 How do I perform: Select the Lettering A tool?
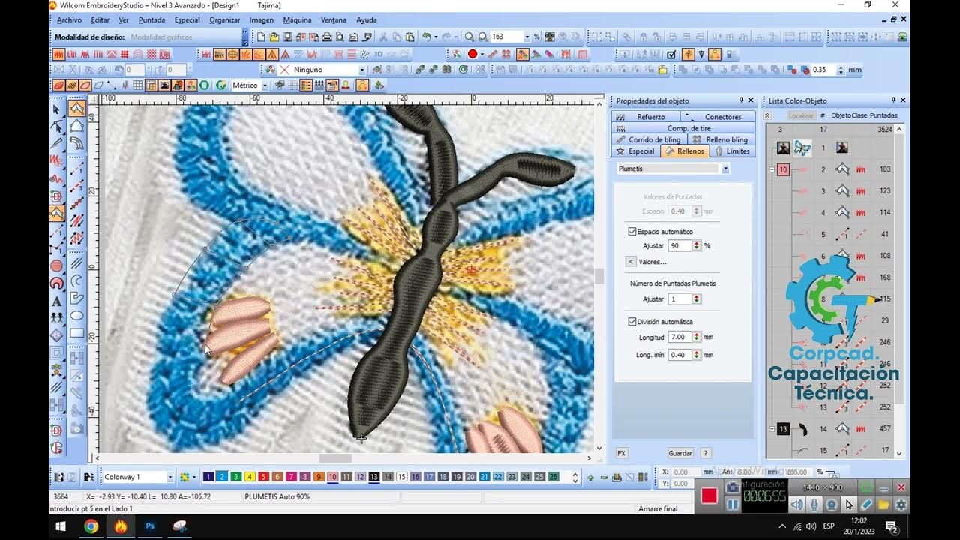click(57, 301)
